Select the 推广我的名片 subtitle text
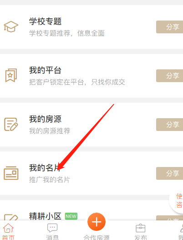The width and height of the screenshot is (183, 240). (50, 179)
